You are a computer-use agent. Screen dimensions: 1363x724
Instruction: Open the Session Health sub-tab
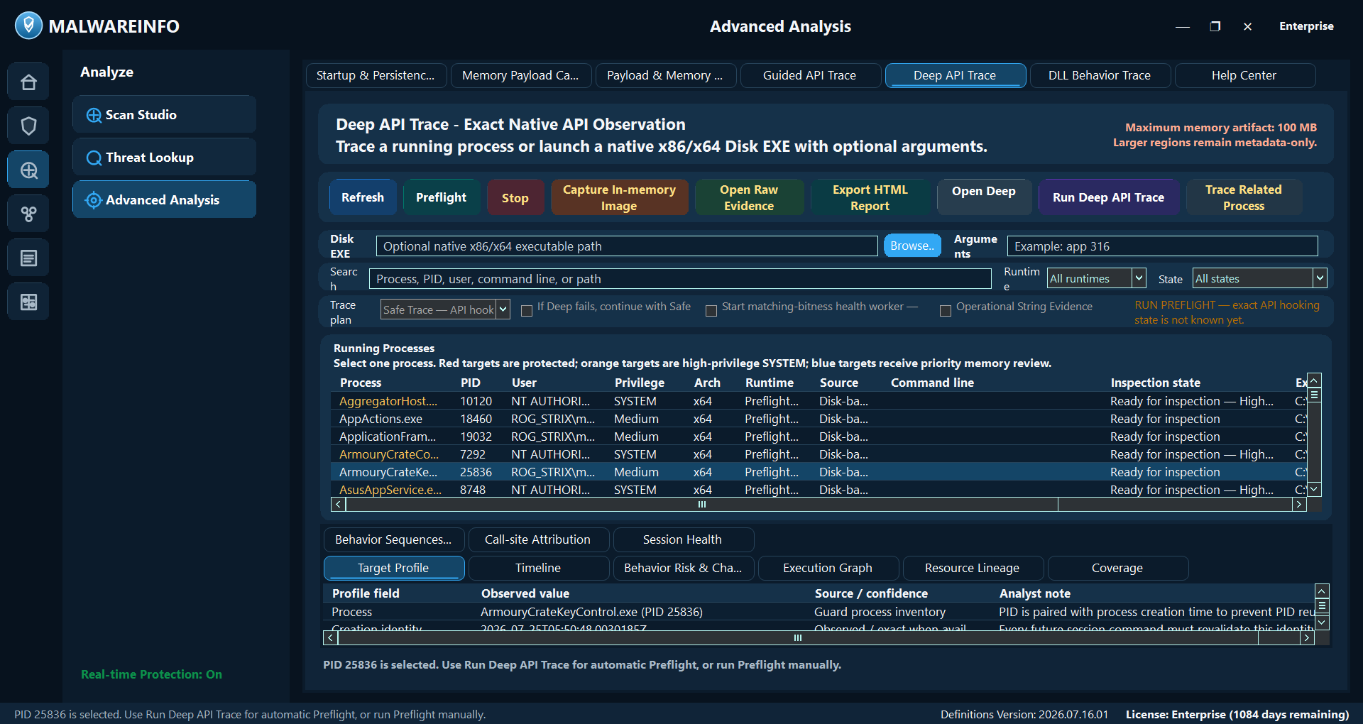(684, 539)
